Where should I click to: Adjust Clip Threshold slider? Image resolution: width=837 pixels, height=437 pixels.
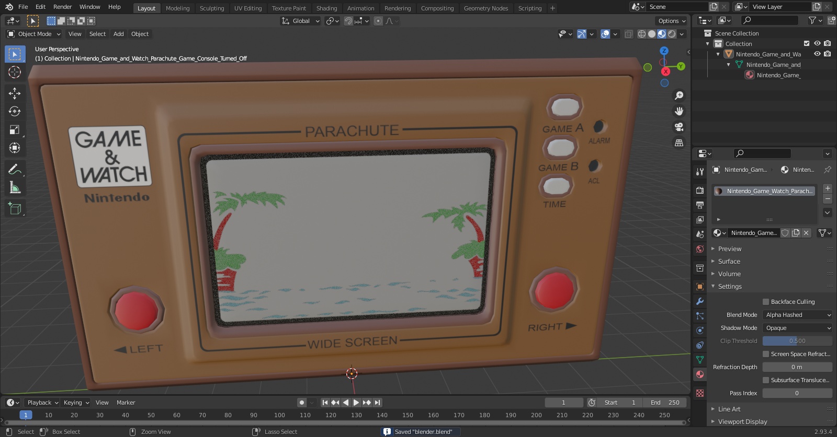point(797,341)
